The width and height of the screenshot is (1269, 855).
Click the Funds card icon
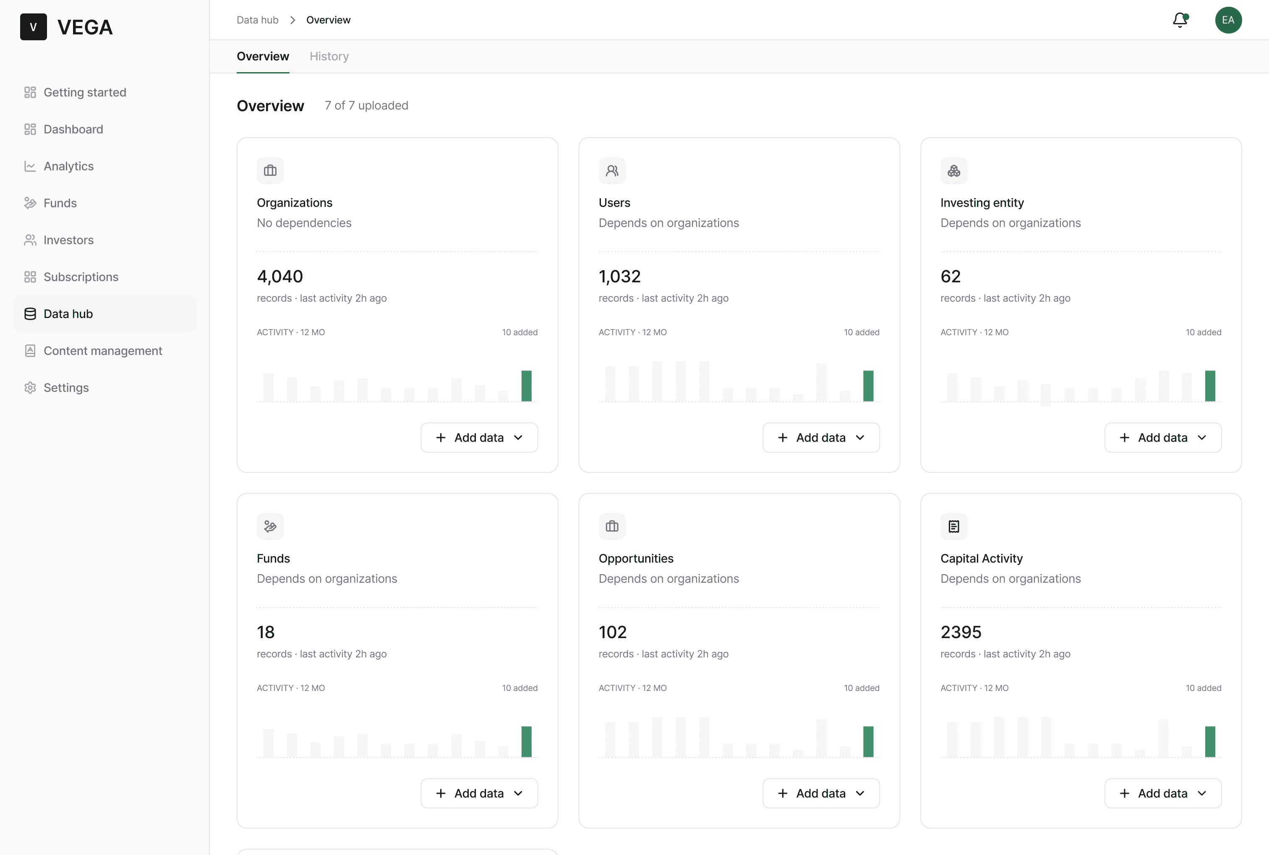click(x=270, y=526)
